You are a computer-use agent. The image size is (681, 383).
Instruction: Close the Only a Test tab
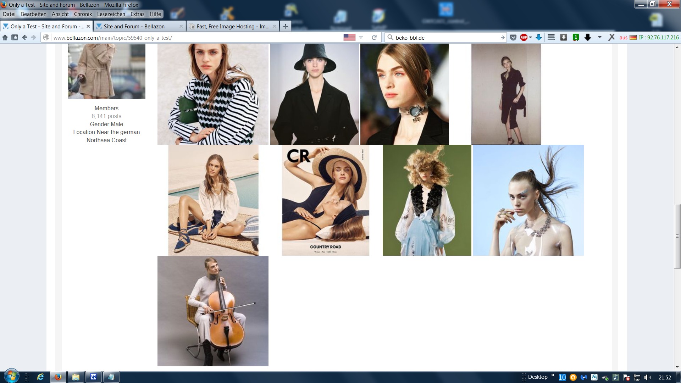[x=88, y=26]
